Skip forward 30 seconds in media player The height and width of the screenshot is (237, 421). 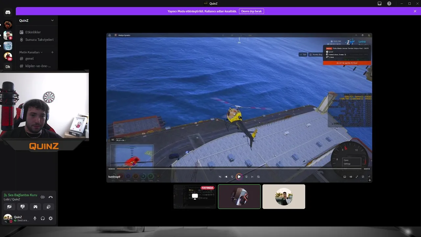pyautogui.click(x=246, y=177)
